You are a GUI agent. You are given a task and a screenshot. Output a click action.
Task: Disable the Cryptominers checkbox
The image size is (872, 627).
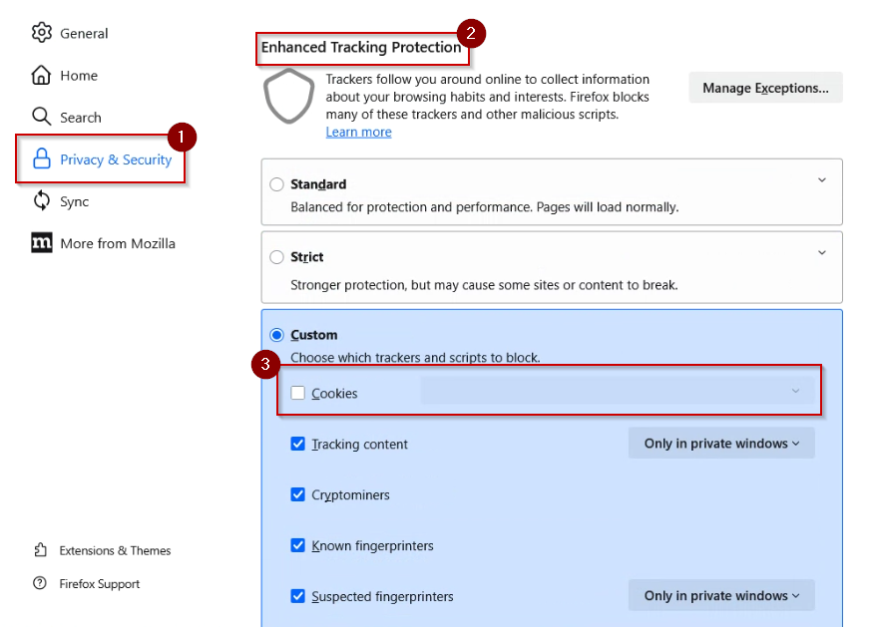coord(298,495)
